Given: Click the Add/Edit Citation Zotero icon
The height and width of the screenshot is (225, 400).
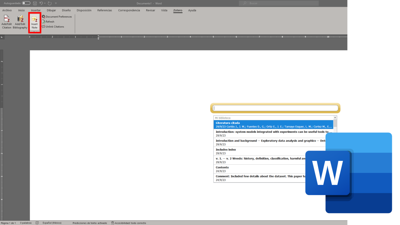Looking at the screenshot, I should pyautogui.click(x=7, y=19).
